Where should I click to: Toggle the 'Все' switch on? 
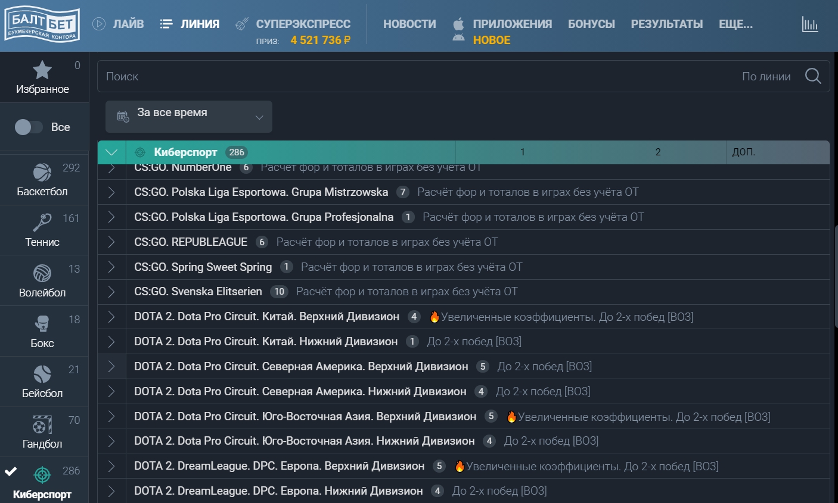[x=29, y=127]
